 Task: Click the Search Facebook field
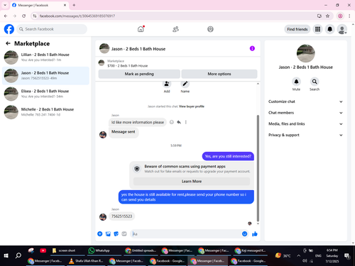[52, 29]
